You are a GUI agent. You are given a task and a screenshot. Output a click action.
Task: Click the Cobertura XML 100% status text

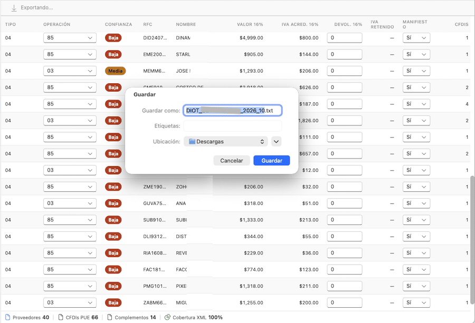tap(197, 317)
